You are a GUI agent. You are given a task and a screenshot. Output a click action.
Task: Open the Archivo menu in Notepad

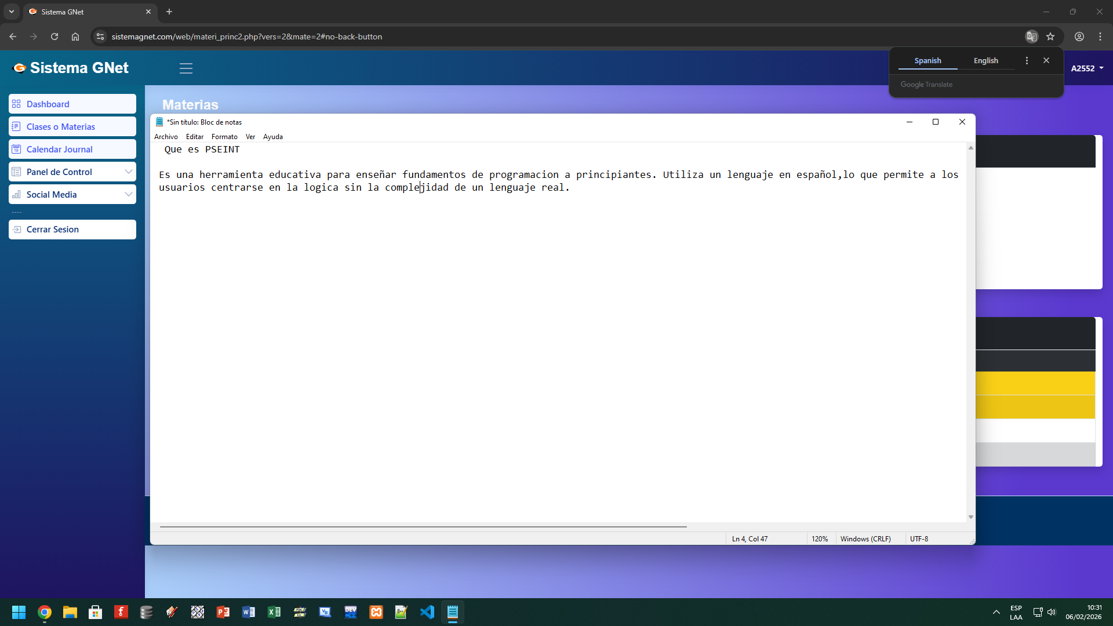pos(166,137)
